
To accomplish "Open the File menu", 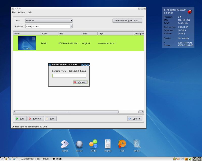I will [14, 12].
